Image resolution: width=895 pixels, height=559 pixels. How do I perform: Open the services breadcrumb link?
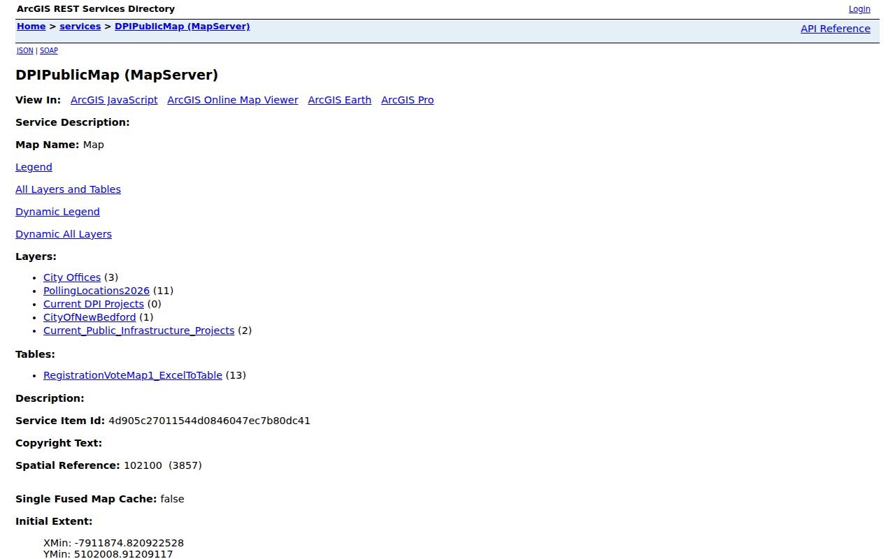click(x=80, y=27)
